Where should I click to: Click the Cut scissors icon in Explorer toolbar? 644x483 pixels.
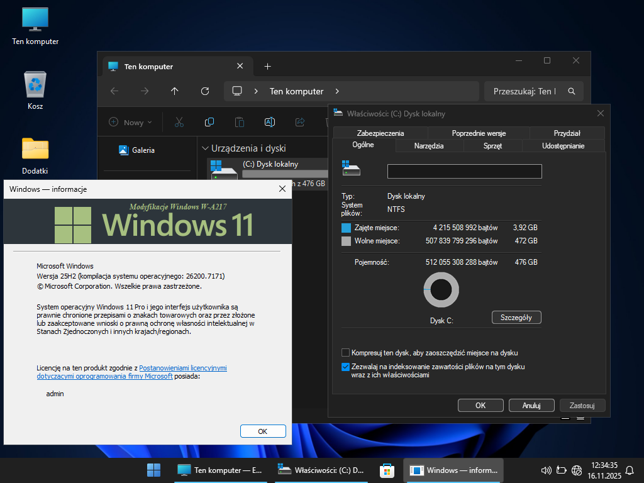pos(179,122)
